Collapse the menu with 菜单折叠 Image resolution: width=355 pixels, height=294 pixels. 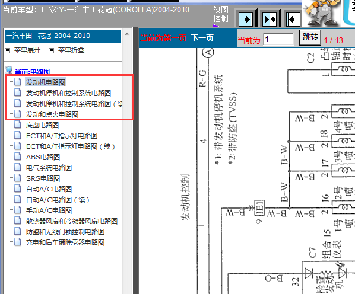click(x=71, y=50)
